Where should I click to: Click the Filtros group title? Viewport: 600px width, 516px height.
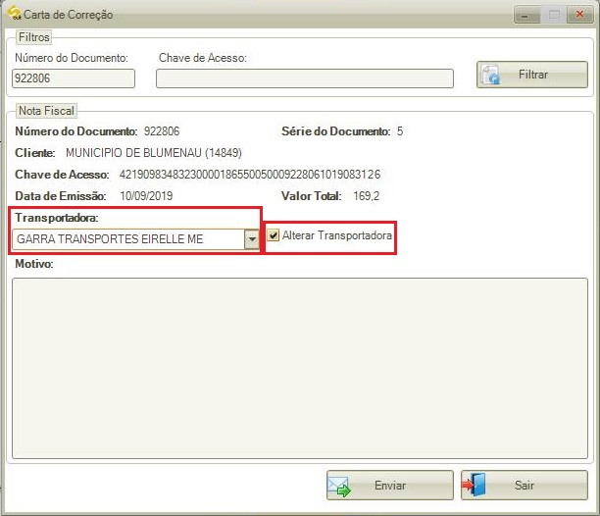pos(34,37)
